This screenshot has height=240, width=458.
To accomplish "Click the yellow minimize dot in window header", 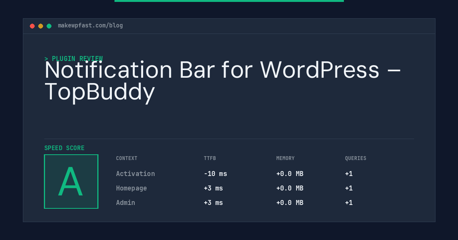I will click(x=40, y=26).
